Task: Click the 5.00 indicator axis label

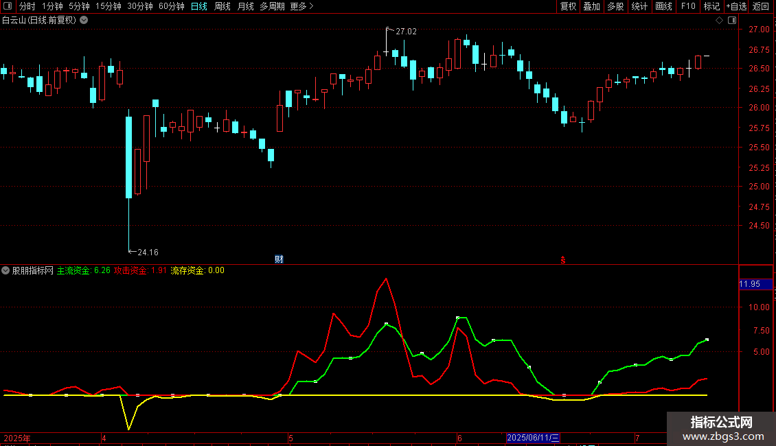Action: pos(762,352)
